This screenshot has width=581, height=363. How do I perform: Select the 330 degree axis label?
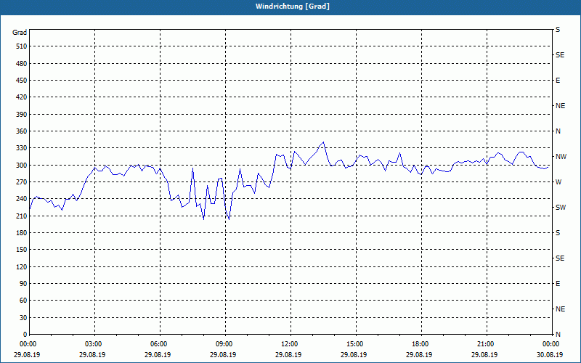click(22, 148)
